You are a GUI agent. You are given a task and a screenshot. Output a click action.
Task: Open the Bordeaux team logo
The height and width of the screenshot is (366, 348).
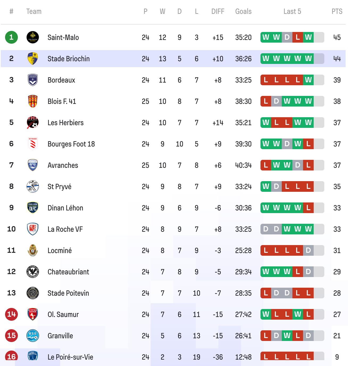pyautogui.click(x=33, y=80)
